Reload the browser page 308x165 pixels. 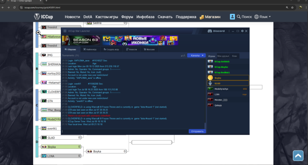point(14,7)
